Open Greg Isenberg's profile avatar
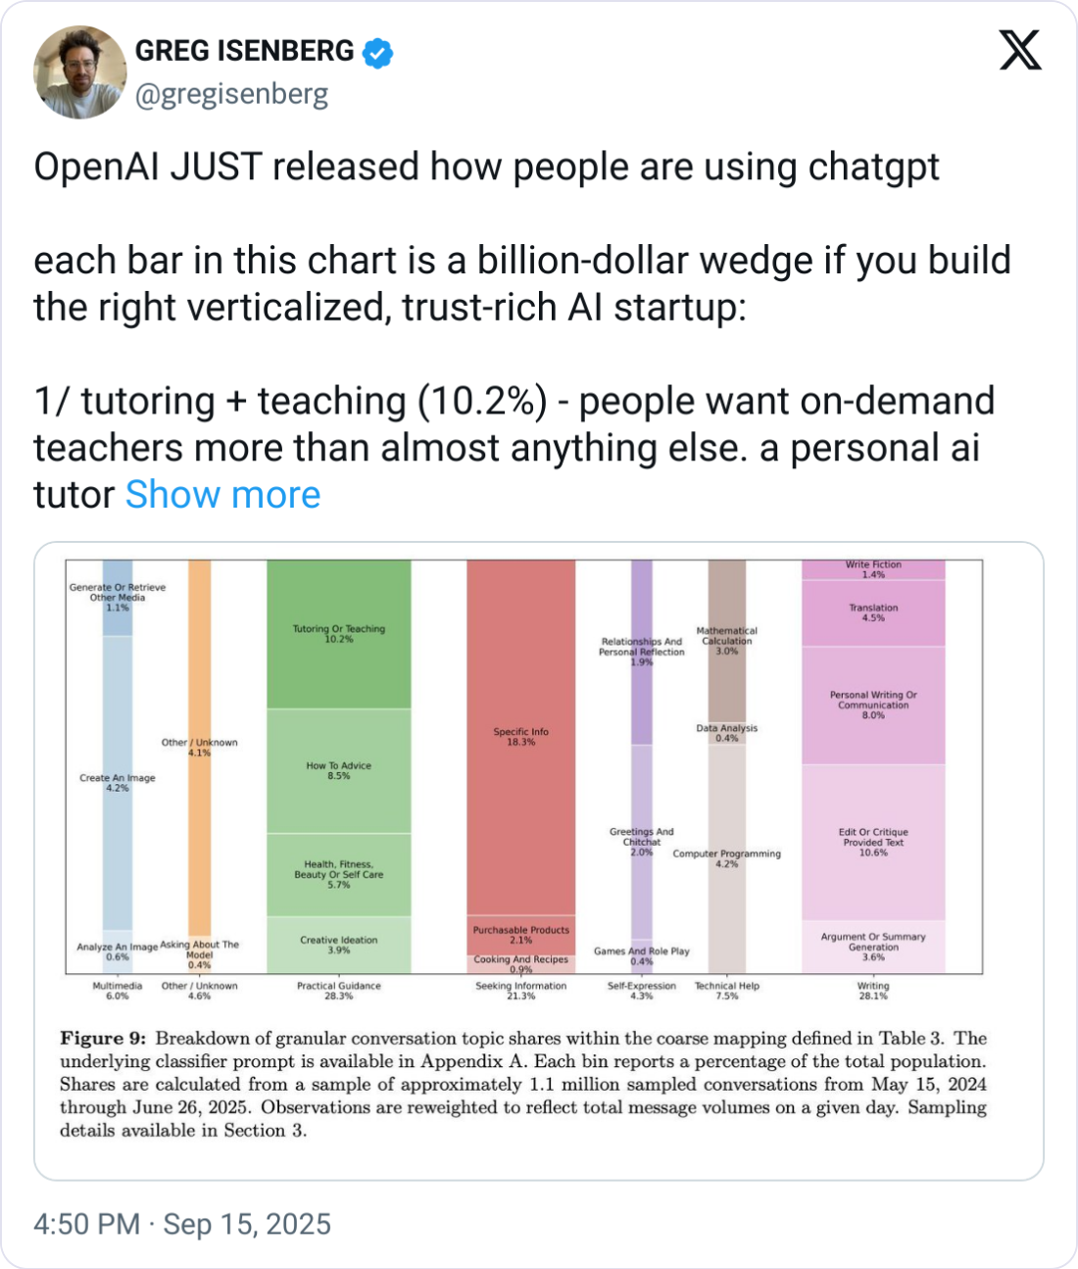Viewport: 1078px width, 1269px height. tap(80, 70)
